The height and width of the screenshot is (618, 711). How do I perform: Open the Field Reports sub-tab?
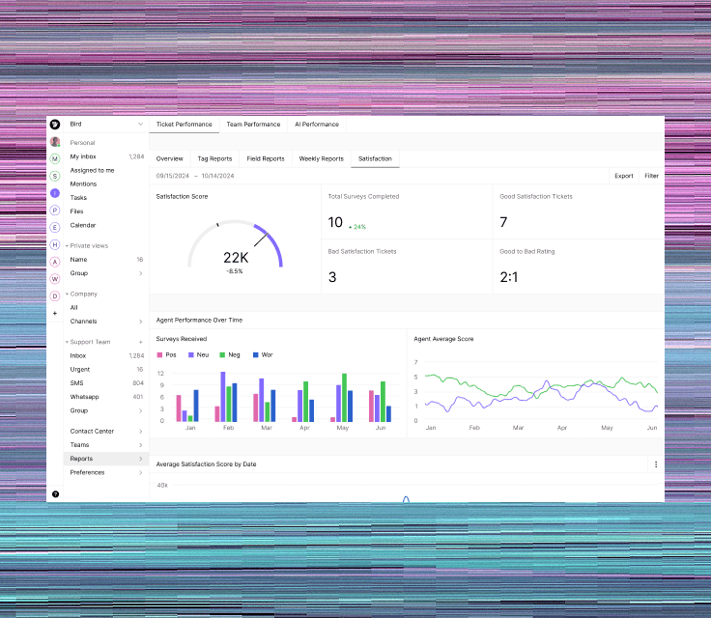pos(266,158)
